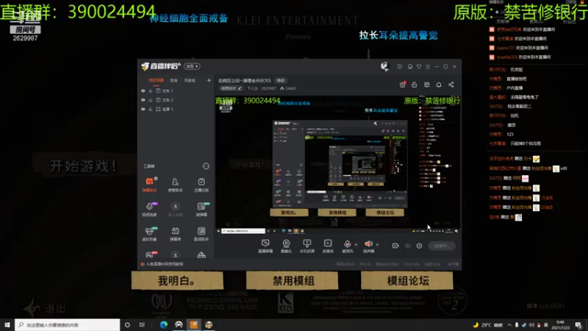
Task: Click the 模组论坛 game button
Action: tap(407, 281)
